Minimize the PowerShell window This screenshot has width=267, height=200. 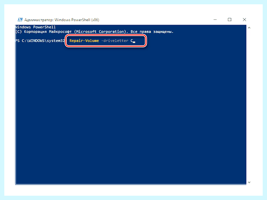point(215,19)
